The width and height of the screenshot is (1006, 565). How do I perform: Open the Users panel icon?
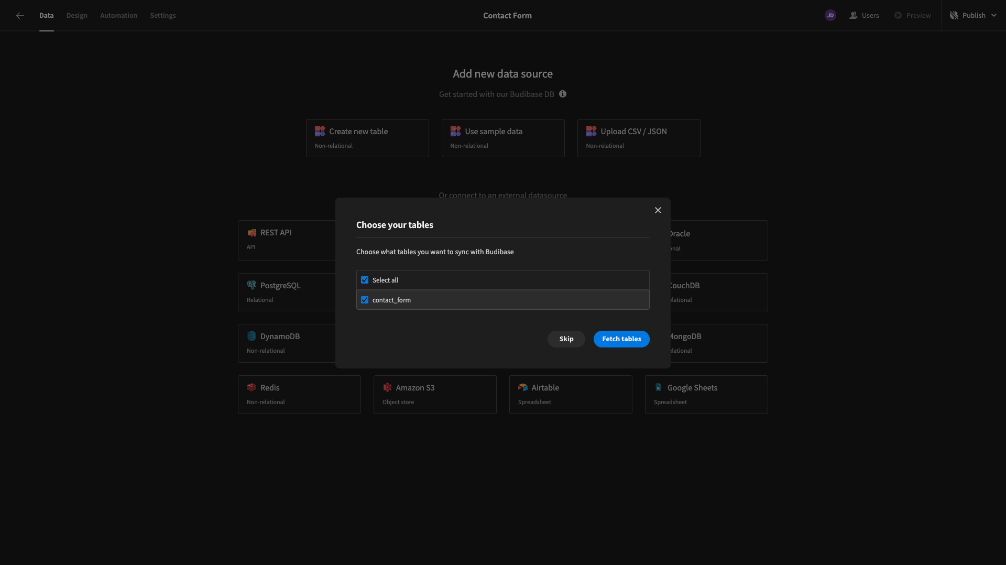(853, 16)
